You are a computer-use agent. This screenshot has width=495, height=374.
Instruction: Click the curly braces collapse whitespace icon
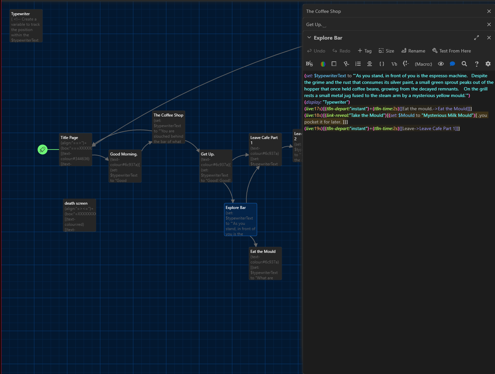[x=382, y=64]
